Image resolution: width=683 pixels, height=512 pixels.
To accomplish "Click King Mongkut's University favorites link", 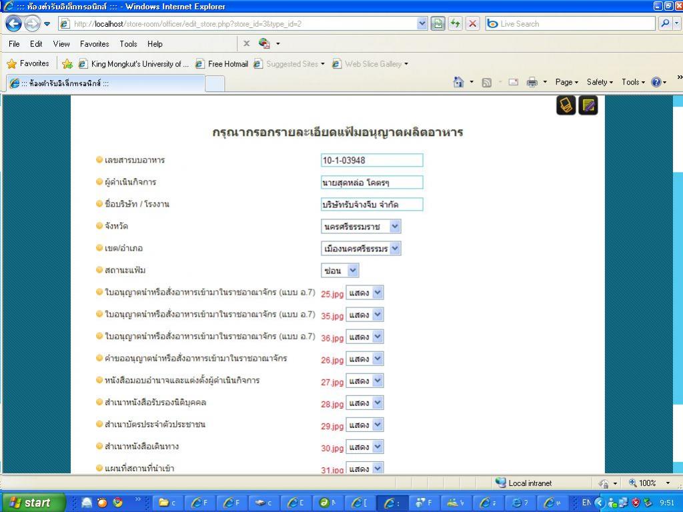I will coord(133,64).
